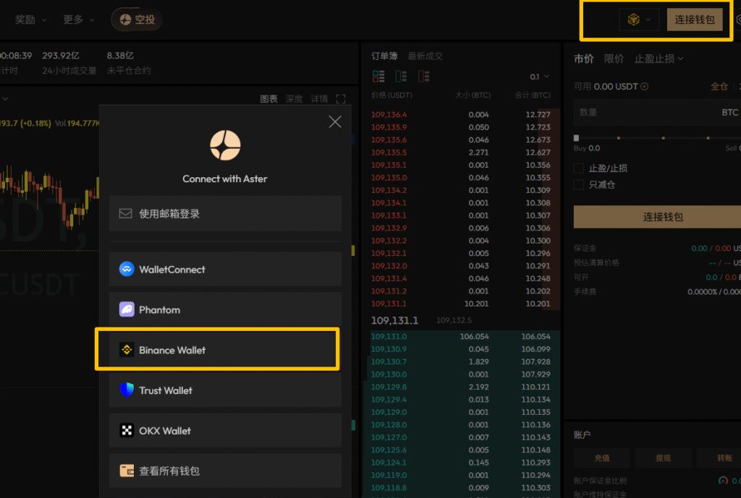Show sell orders only in order book

point(424,76)
